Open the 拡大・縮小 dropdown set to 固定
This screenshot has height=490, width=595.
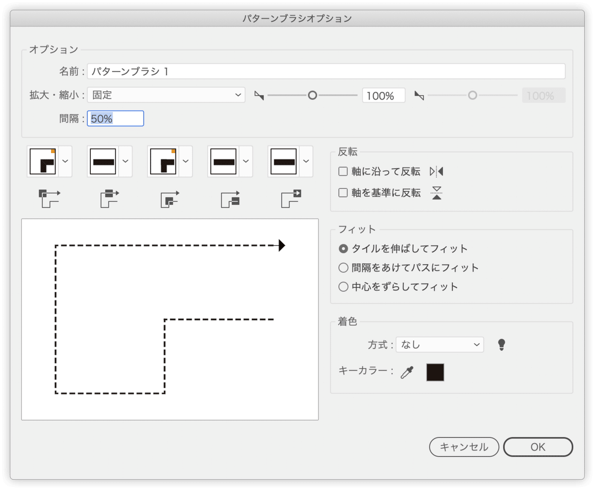166,95
